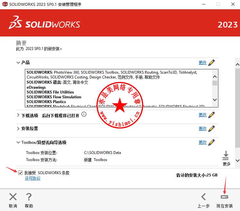This screenshot has height=211, width=240.
Task: Click 更改 link for Toolbox options
Action: (x=202, y=142)
